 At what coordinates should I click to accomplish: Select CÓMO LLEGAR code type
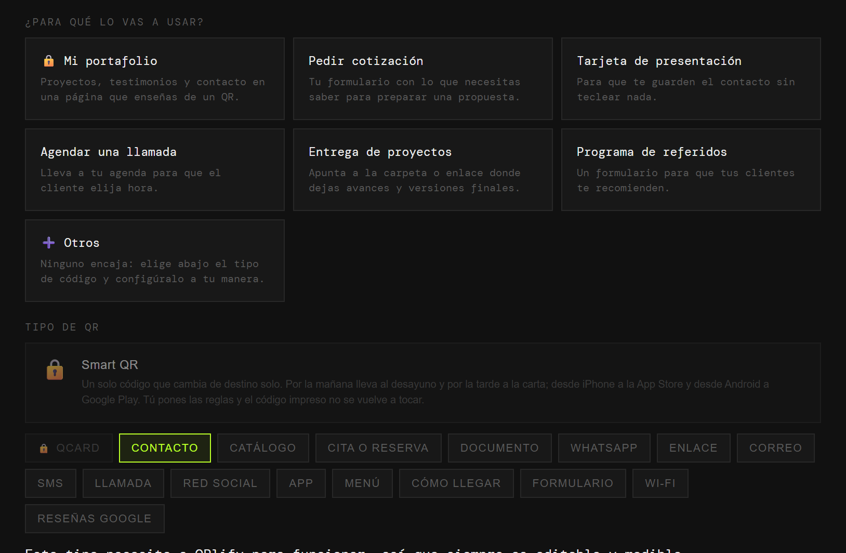pos(456,483)
